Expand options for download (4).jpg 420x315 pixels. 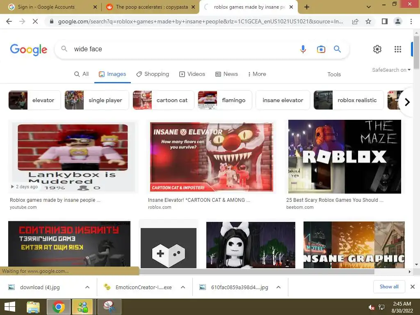87,287
